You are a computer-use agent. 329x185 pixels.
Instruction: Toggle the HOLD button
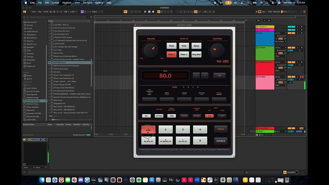(x=221, y=129)
